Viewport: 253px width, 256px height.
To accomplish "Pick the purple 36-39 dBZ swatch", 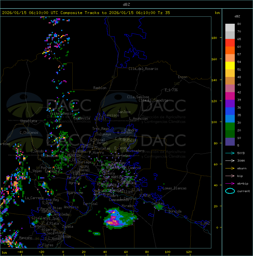I will pos(230,103).
